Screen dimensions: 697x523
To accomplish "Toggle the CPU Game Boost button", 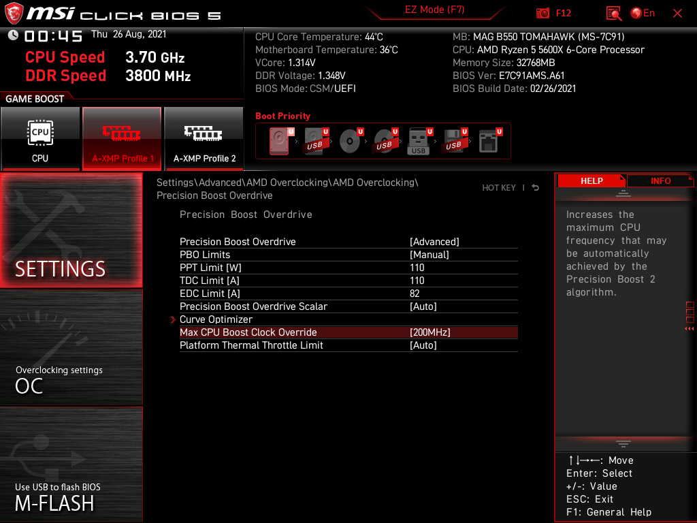I will (40, 139).
